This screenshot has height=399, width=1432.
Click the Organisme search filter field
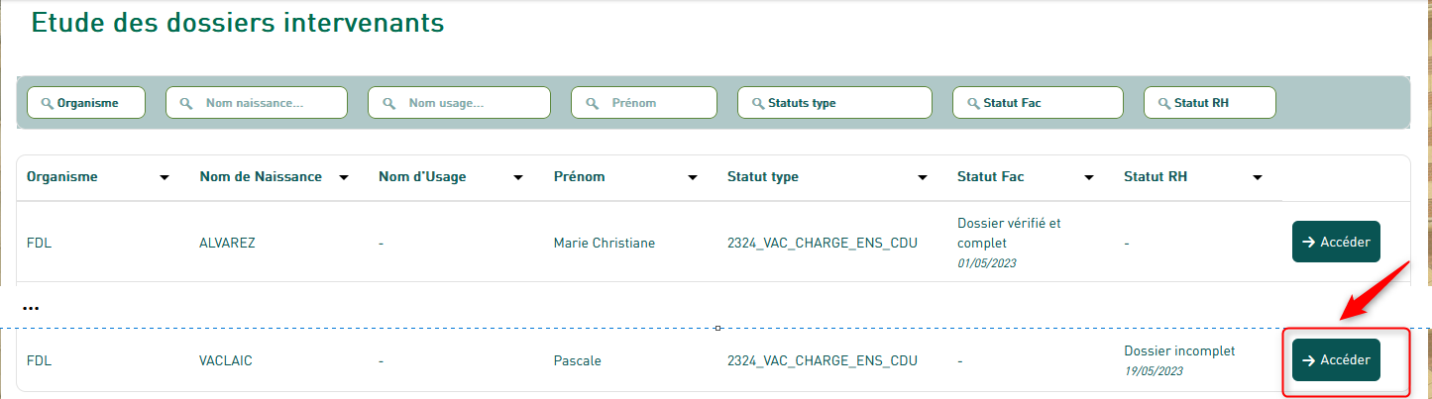(x=87, y=103)
